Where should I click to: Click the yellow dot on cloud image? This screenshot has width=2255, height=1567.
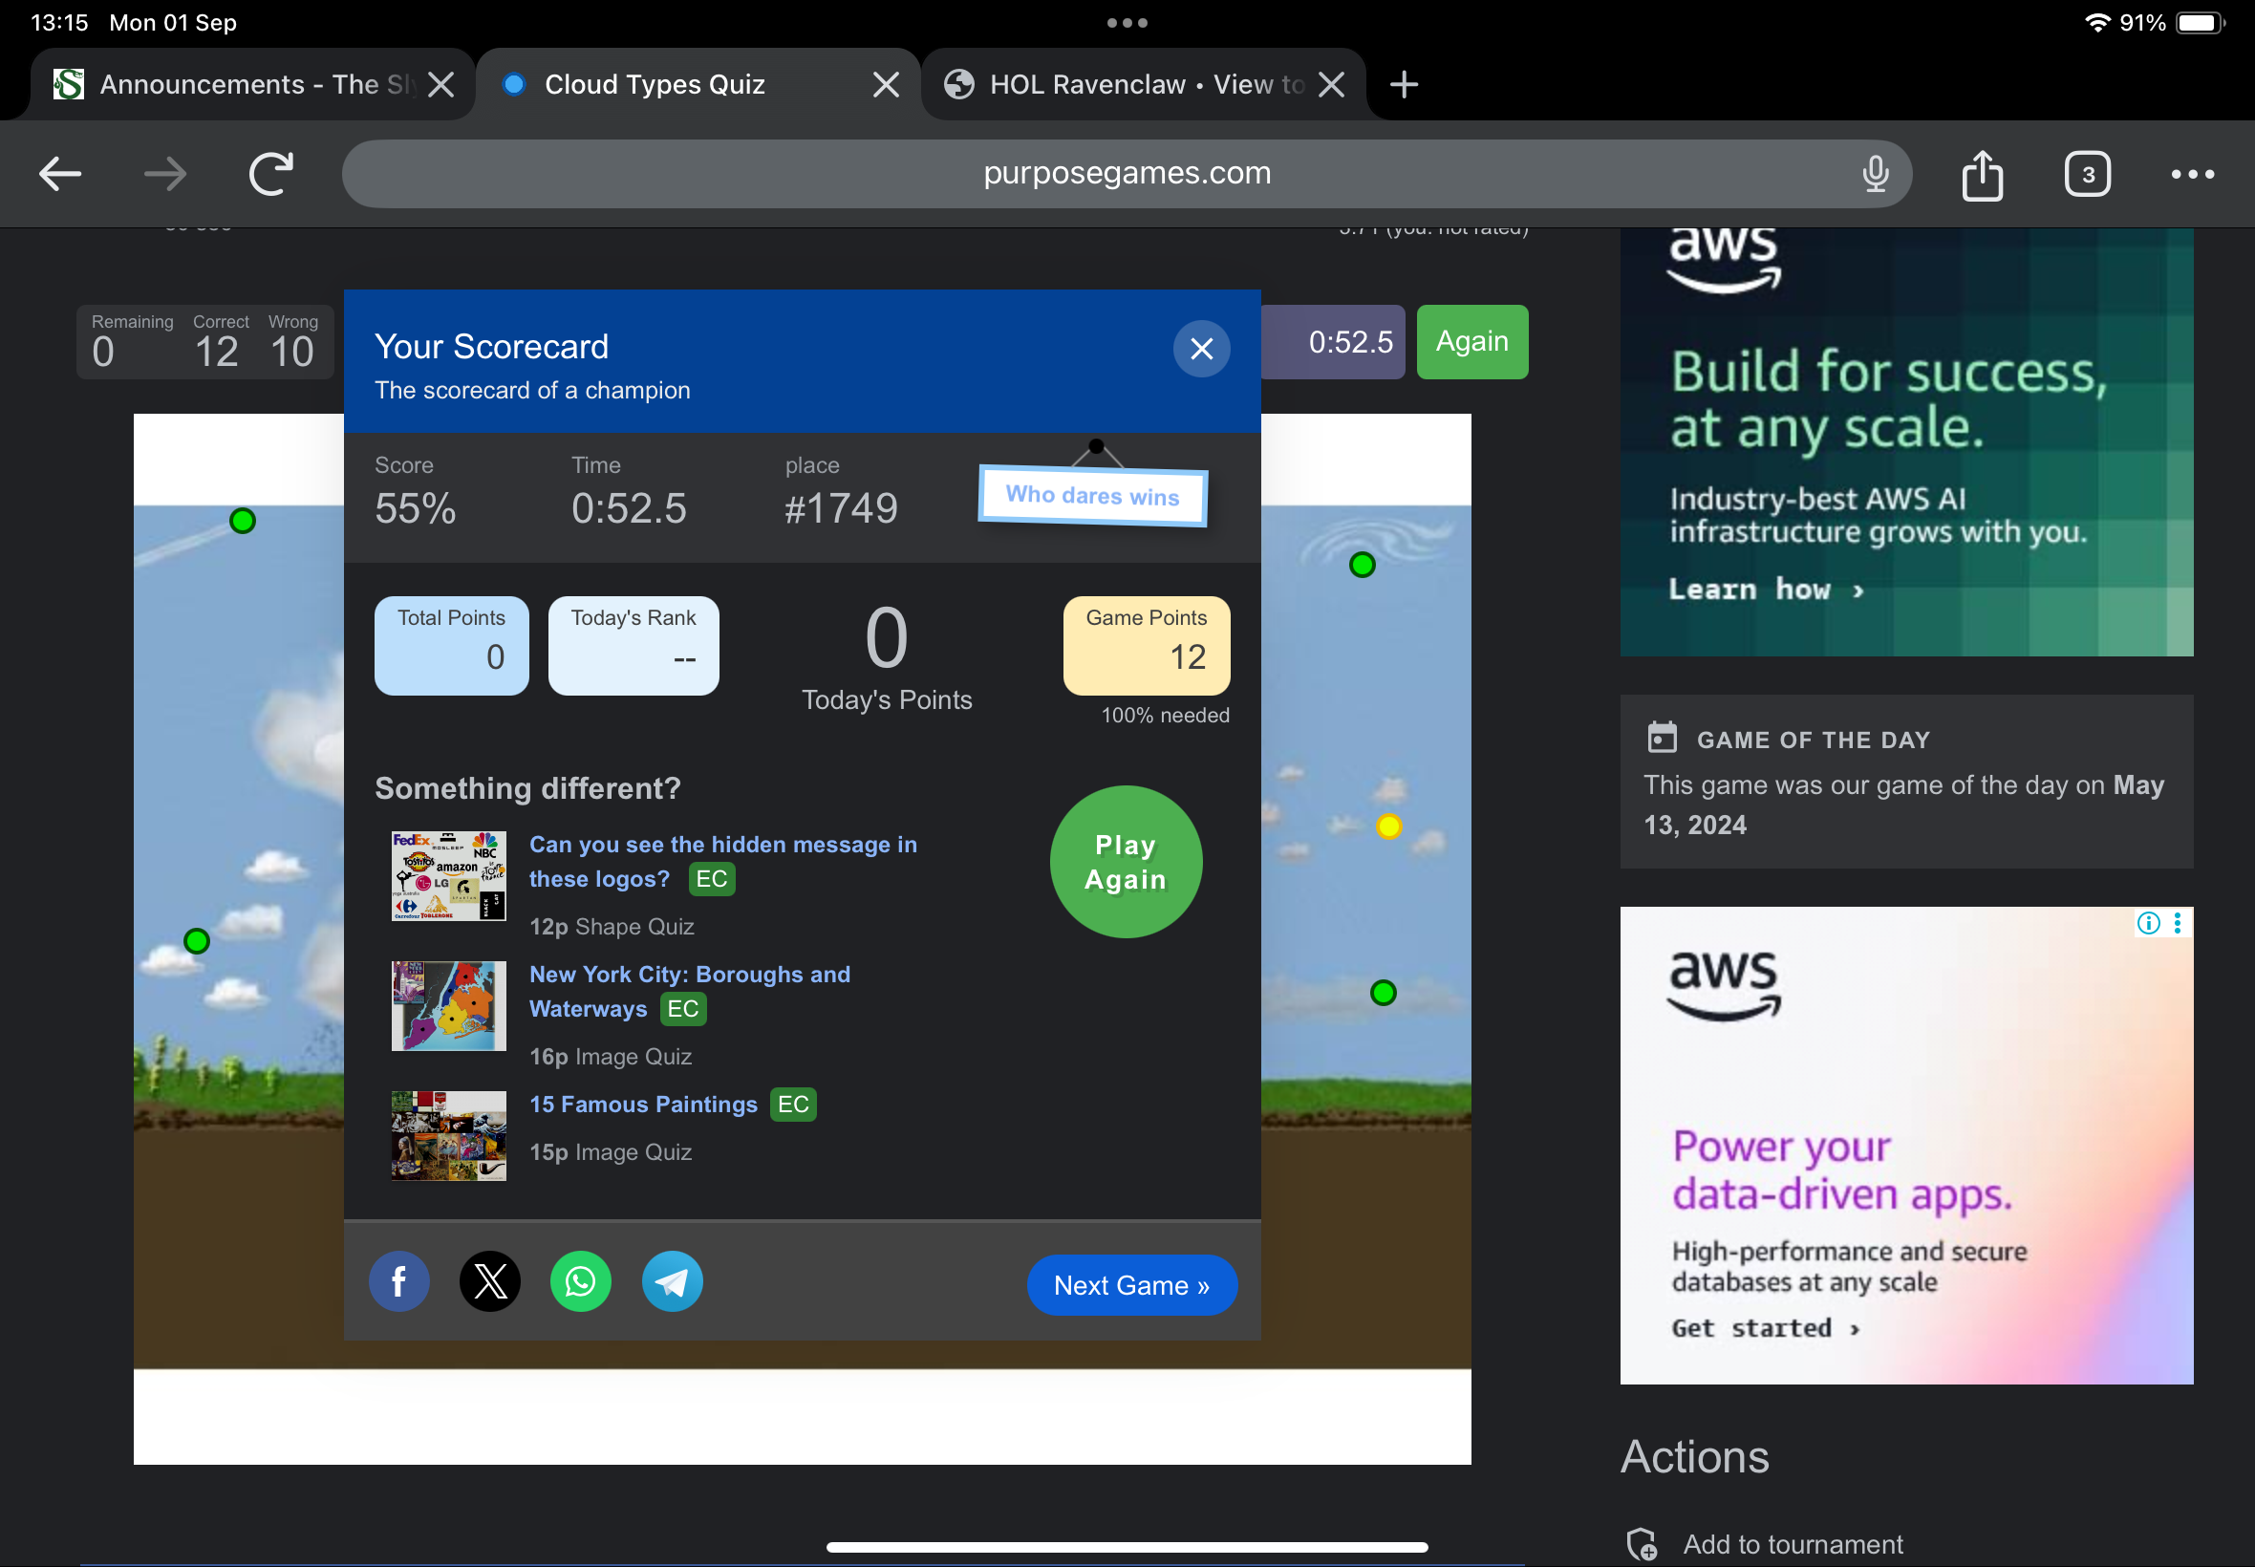[x=1388, y=826]
